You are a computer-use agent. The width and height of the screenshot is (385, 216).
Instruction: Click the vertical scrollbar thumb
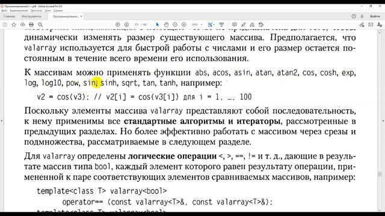(380, 174)
